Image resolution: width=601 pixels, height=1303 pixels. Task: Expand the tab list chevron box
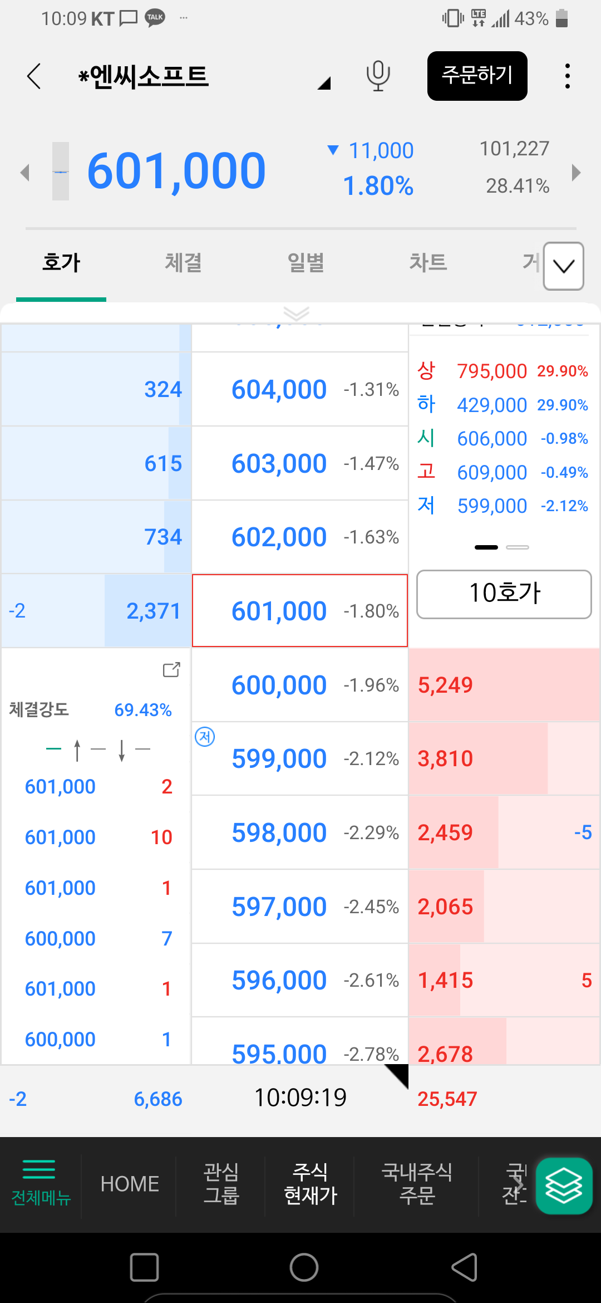click(563, 266)
